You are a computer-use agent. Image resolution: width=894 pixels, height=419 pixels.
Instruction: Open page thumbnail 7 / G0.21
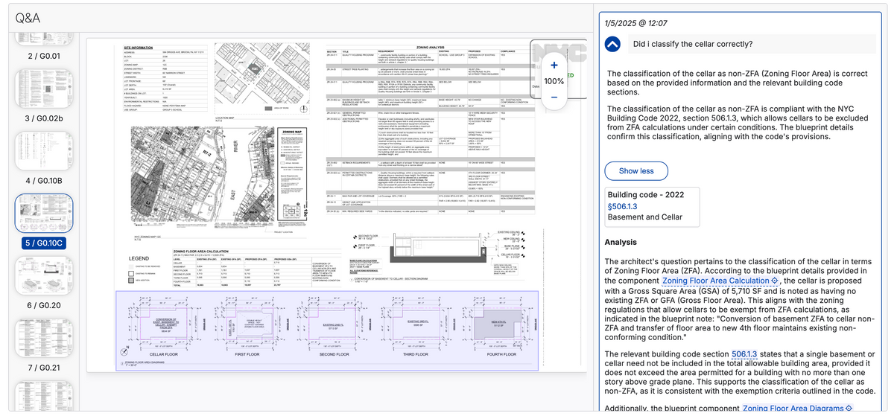tap(44, 337)
